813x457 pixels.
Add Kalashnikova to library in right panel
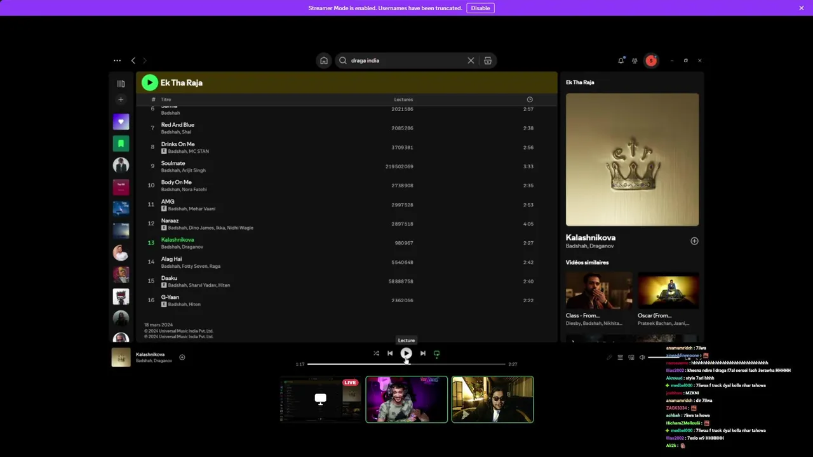[x=694, y=241]
